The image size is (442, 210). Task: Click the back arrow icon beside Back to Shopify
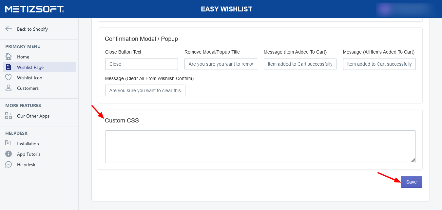click(9, 29)
